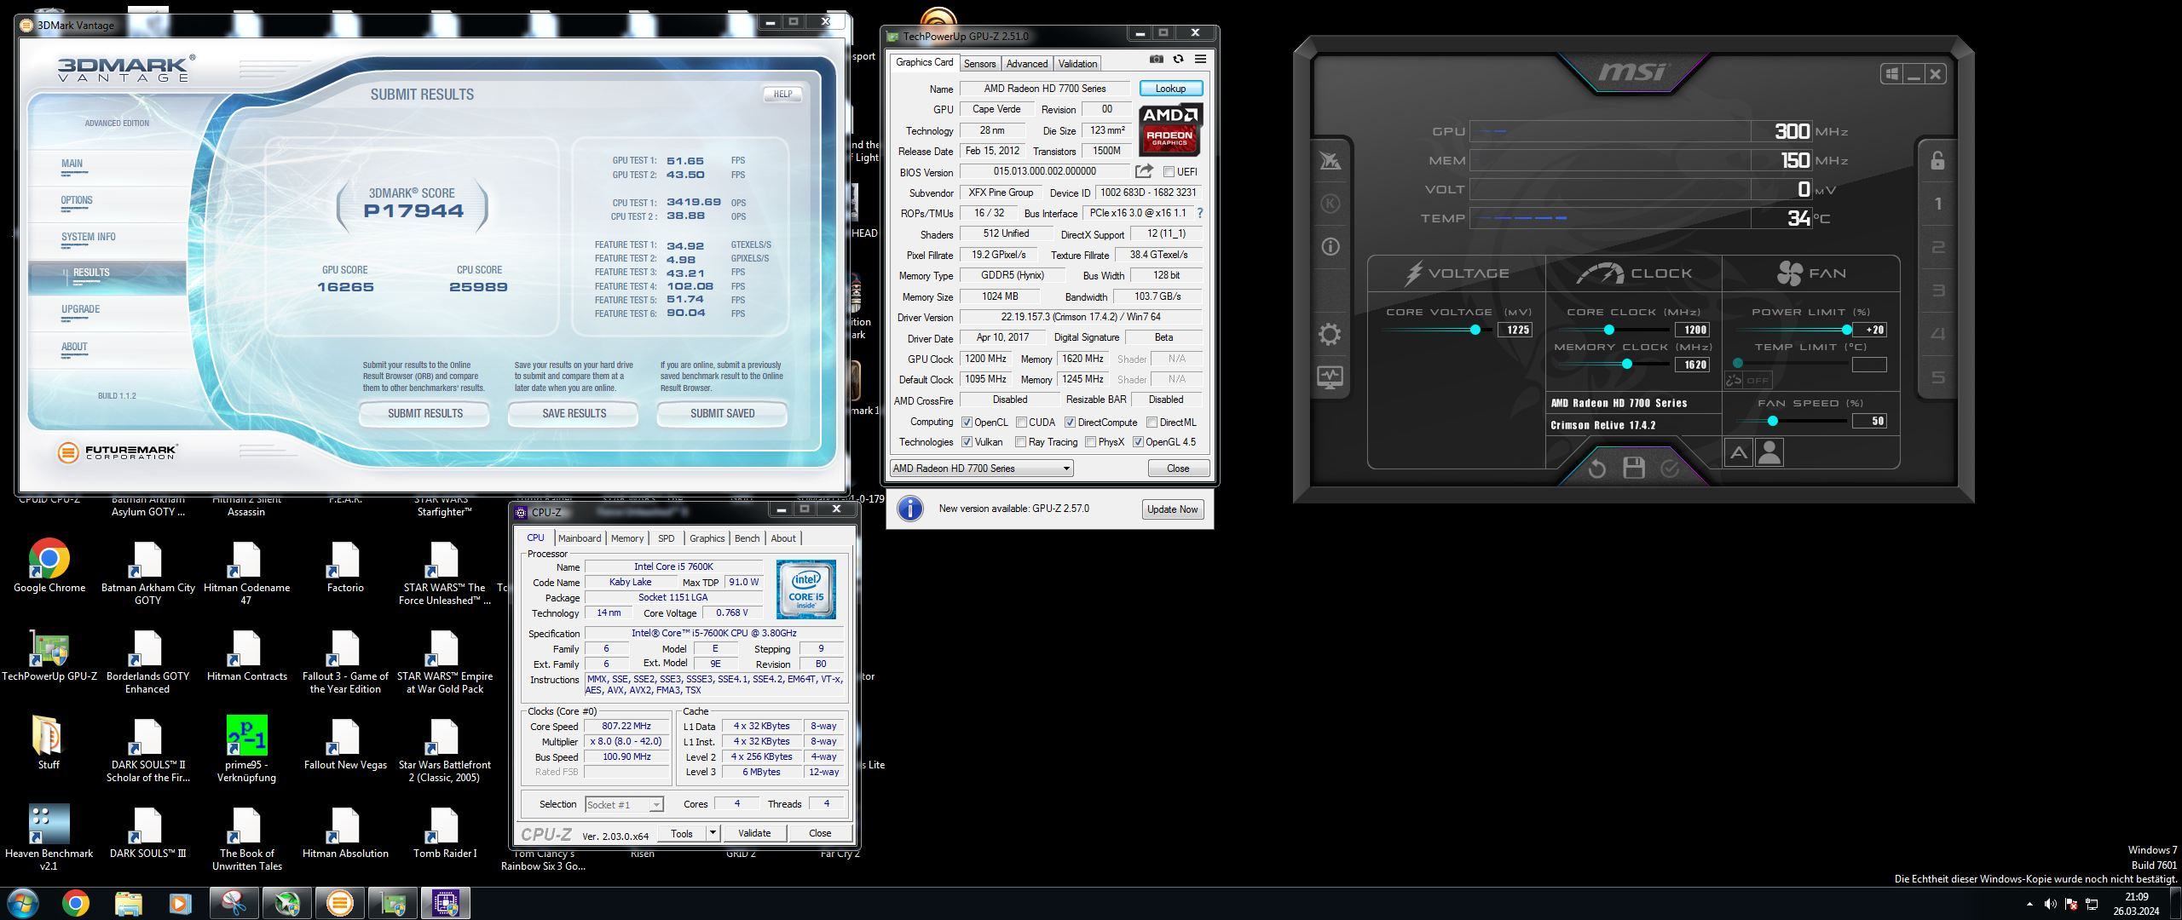Open the MSI Afterburner hardware monitor icon
This screenshot has height=920, width=2182.
pos(1330,377)
